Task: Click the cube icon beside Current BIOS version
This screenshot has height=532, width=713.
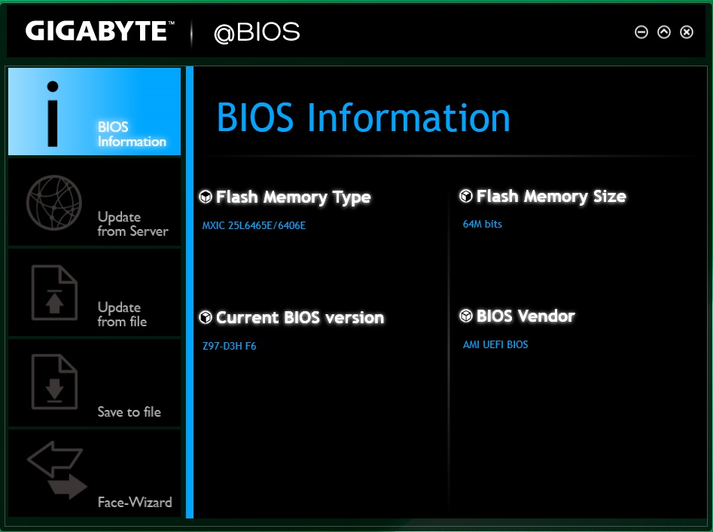Action: pyautogui.click(x=205, y=318)
